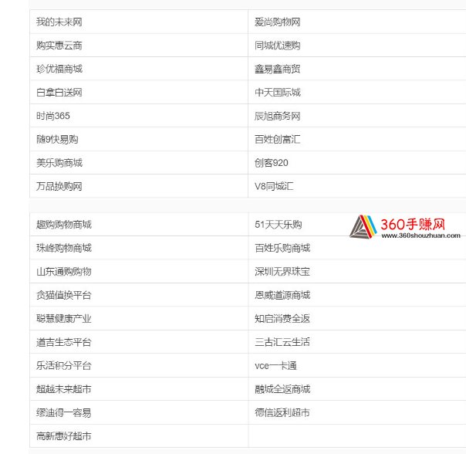Click '百姓创富汇' in the list

(277, 139)
